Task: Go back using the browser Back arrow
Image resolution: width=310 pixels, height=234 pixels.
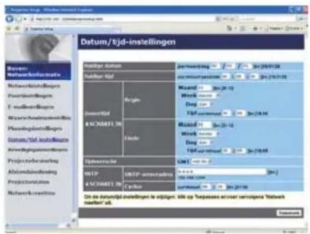Action: pyautogui.click(x=9, y=19)
